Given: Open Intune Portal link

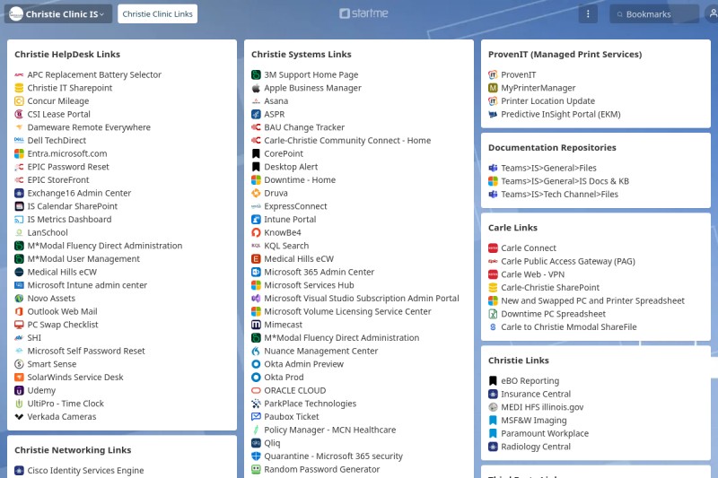Looking at the screenshot, I should [290, 220].
